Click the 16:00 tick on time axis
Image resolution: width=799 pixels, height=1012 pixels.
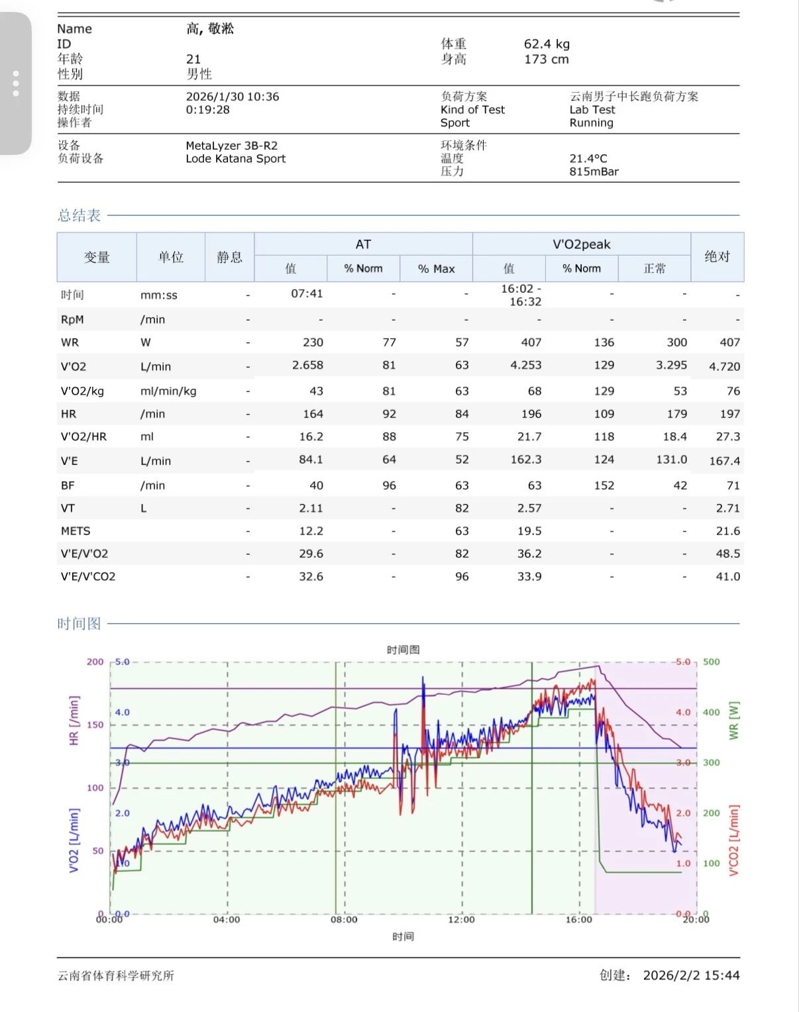pos(578,920)
